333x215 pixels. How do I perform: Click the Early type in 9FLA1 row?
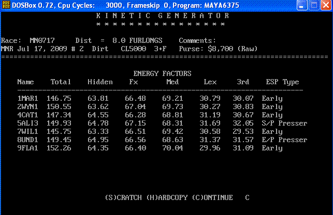pyautogui.click(x=272, y=148)
